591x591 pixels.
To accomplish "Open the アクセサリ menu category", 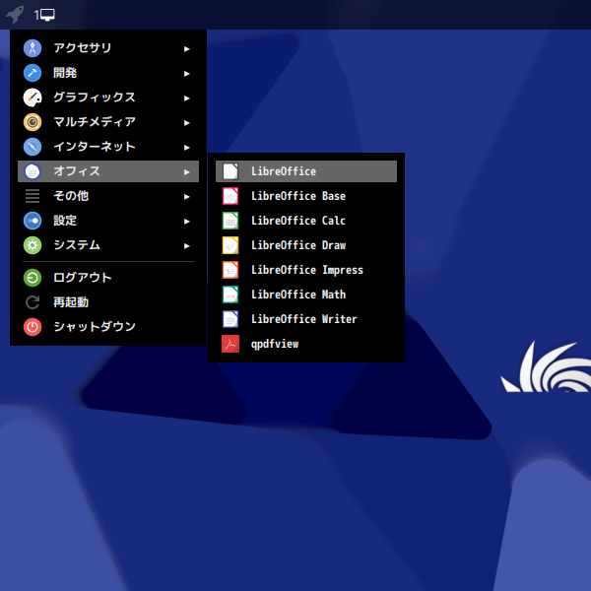I will [x=108, y=48].
